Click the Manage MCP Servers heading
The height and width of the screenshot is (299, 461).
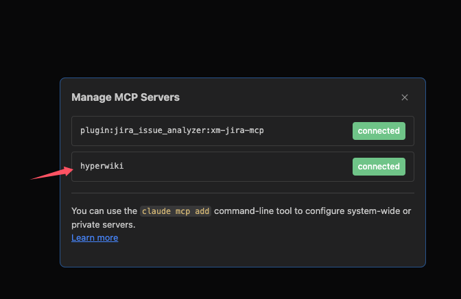(x=126, y=97)
